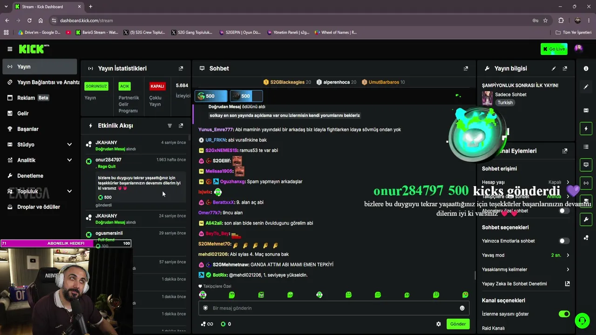
Task: Click the 5.684 viewer count
Action: (182, 86)
